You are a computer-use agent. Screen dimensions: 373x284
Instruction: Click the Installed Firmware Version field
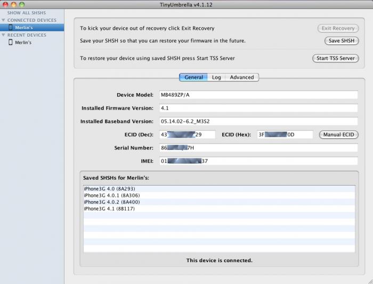tap(258, 108)
